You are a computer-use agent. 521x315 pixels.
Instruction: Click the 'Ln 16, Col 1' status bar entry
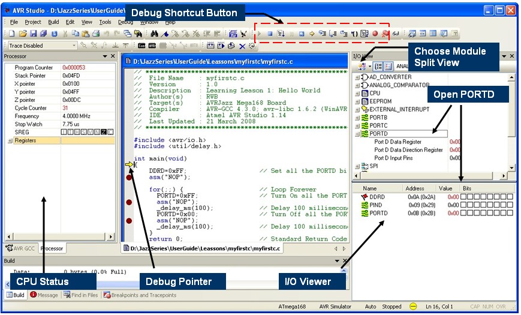pyautogui.click(x=439, y=307)
